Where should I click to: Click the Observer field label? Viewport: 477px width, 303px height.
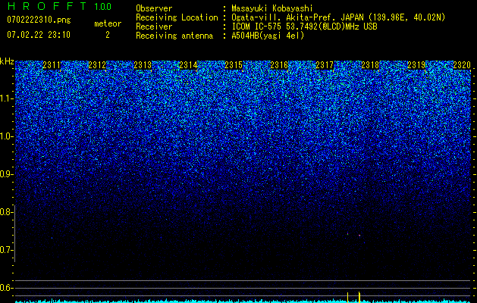point(154,9)
